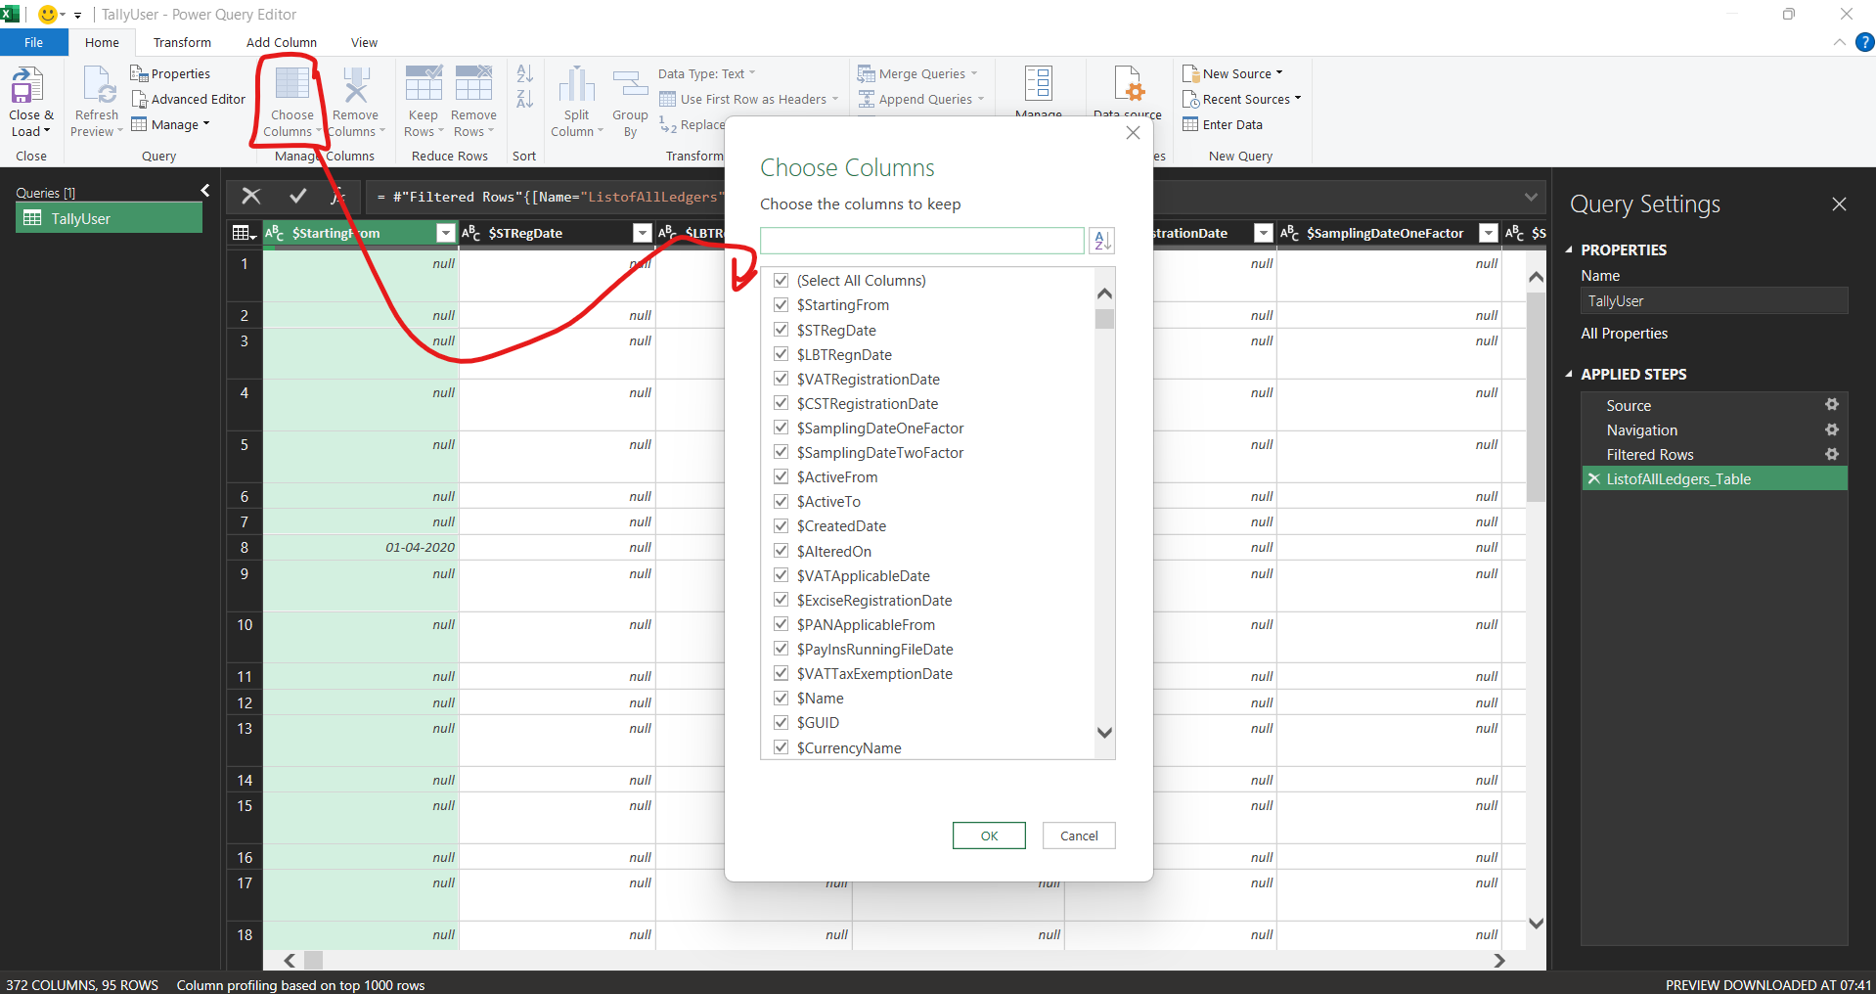Expand the formula bar chevron

(1531, 198)
